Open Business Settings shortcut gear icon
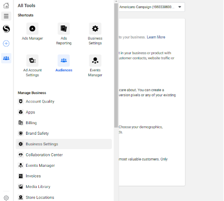The width and height of the screenshot is (224, 201). pos(95,29)
